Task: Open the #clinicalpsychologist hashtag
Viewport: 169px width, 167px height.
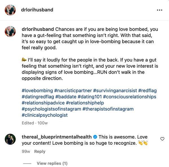Action: 45,115
